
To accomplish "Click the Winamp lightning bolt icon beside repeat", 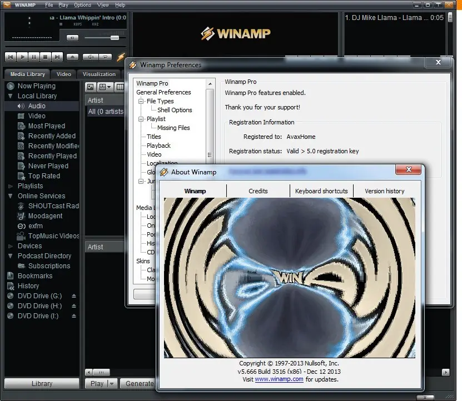I will tap(121, 57).
